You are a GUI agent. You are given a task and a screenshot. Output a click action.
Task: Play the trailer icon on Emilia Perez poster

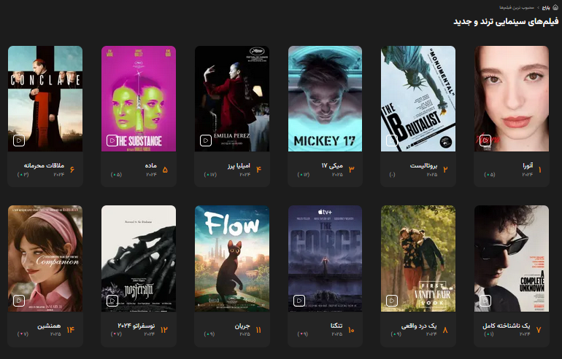(x=206, y=141)
